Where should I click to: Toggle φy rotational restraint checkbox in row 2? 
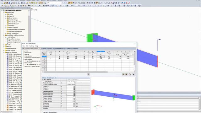pos(93,58)
